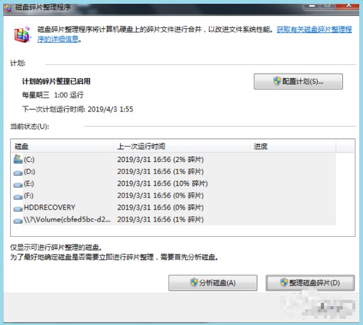Click the 进度 column header
Screen dimensions: 363x325
pos(293,146)
